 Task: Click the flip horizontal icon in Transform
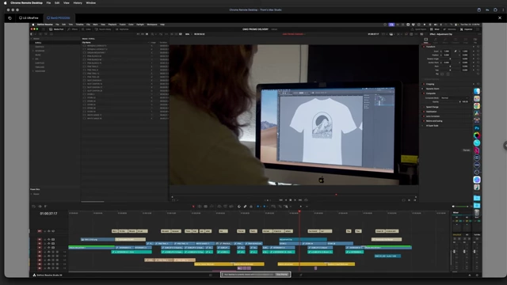tap(442, 74)
